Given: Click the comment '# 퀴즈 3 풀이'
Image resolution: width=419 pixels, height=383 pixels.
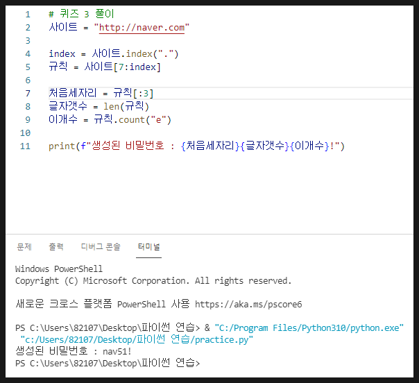Looking at the screenshot, I should (x=81, y=14).
